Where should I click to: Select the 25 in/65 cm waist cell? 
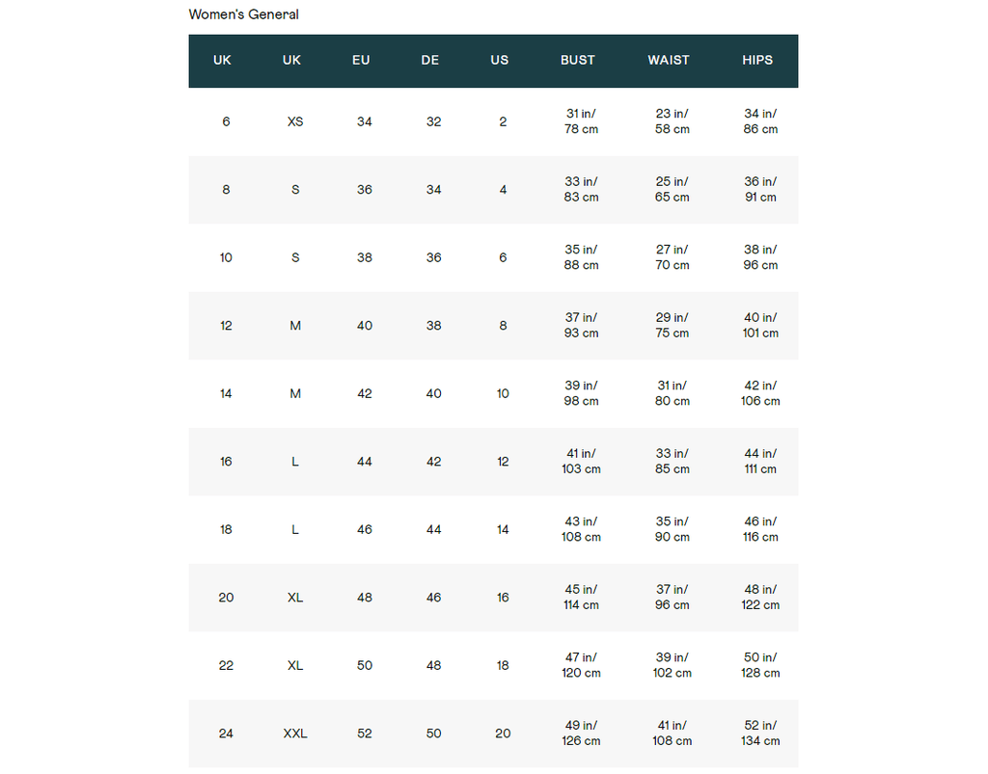(672, 189)
